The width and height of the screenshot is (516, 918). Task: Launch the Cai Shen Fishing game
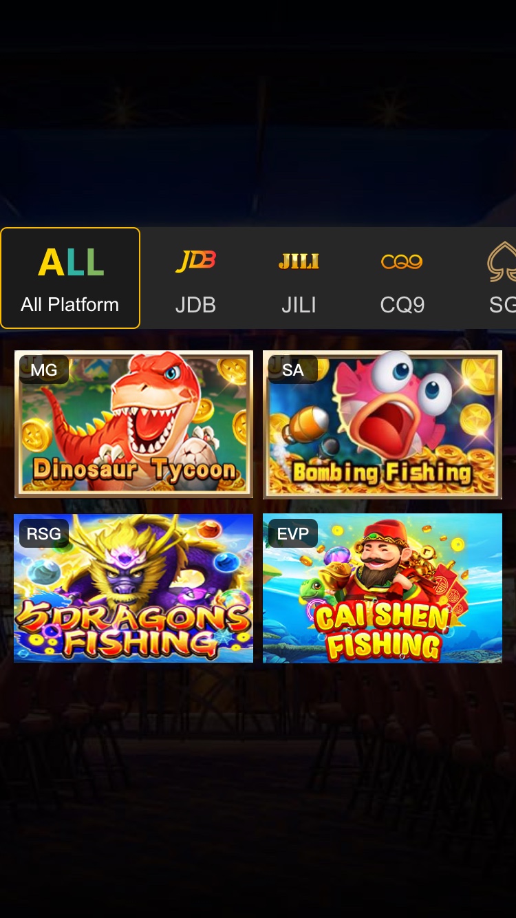pos(383,588)
